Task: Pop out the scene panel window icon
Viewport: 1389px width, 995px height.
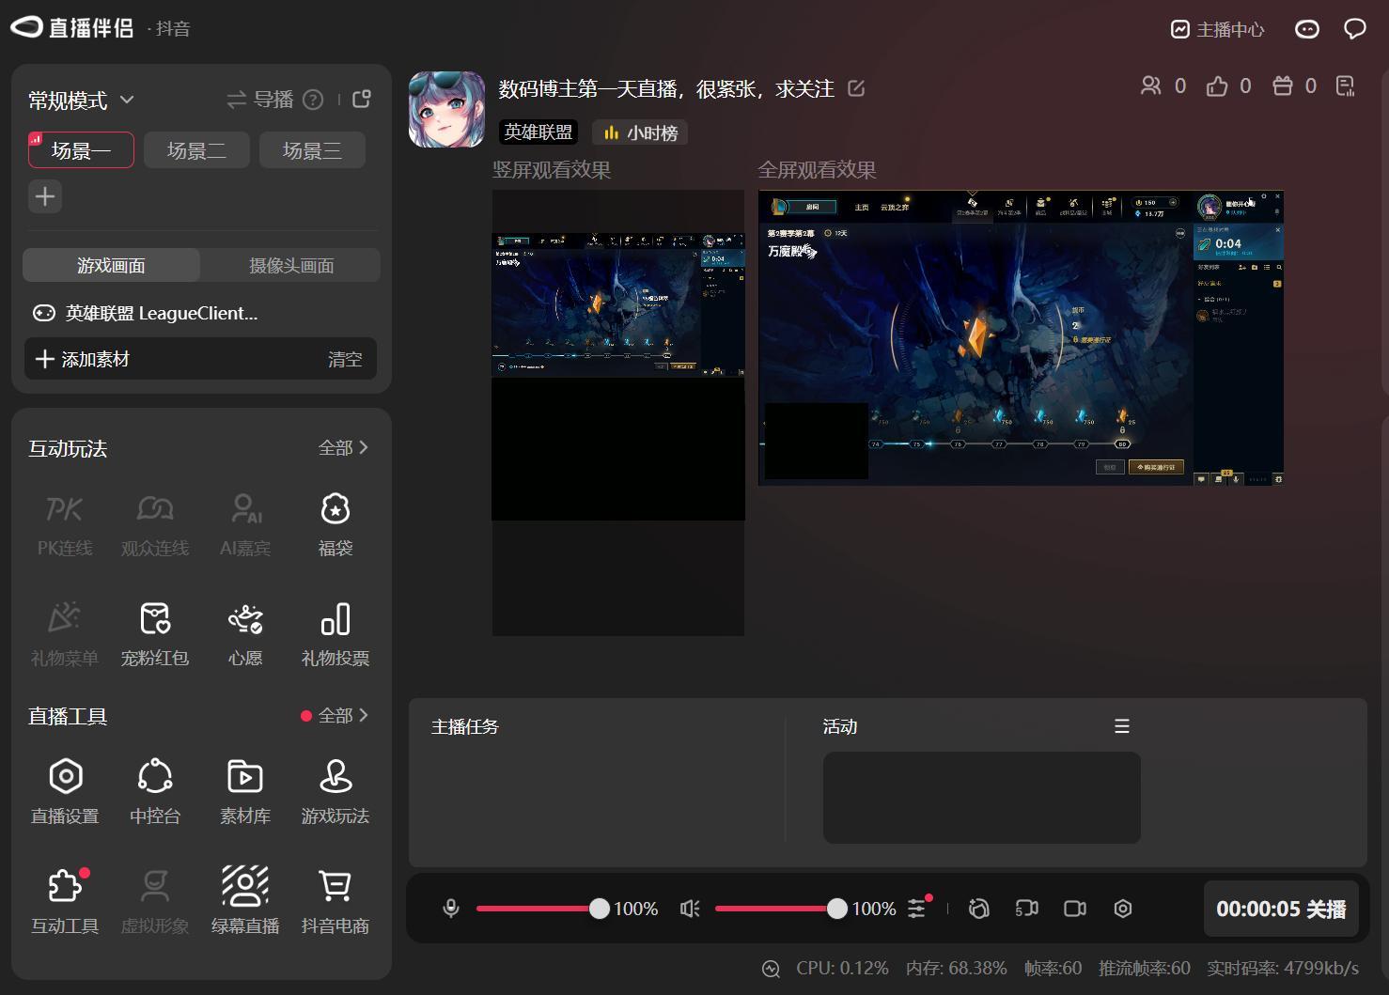Action: tap(362, 99)
